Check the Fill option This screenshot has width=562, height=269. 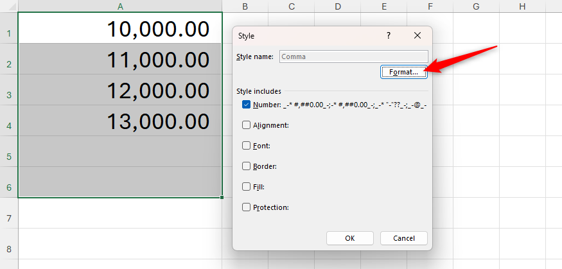click(247, 187)
